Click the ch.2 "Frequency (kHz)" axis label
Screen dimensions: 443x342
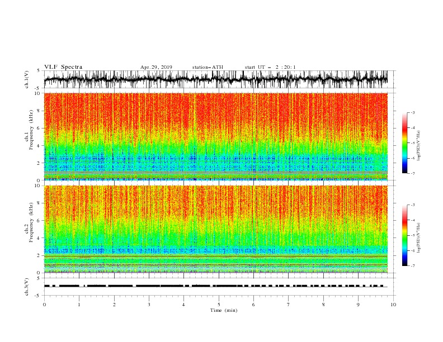click(31, 222)
